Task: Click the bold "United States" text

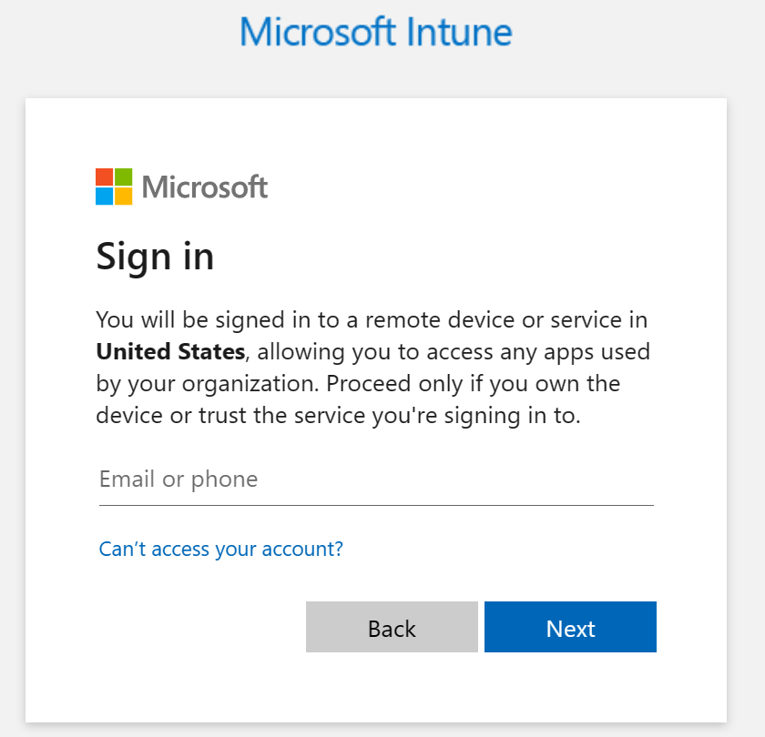Action: click(x=170, y=352)
